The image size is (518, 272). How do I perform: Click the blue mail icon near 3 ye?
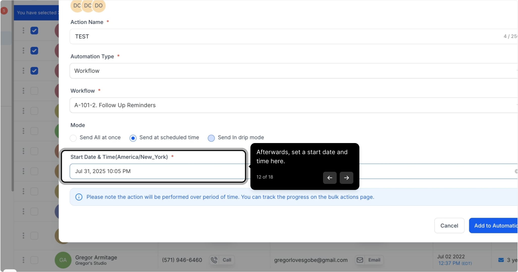501,260
